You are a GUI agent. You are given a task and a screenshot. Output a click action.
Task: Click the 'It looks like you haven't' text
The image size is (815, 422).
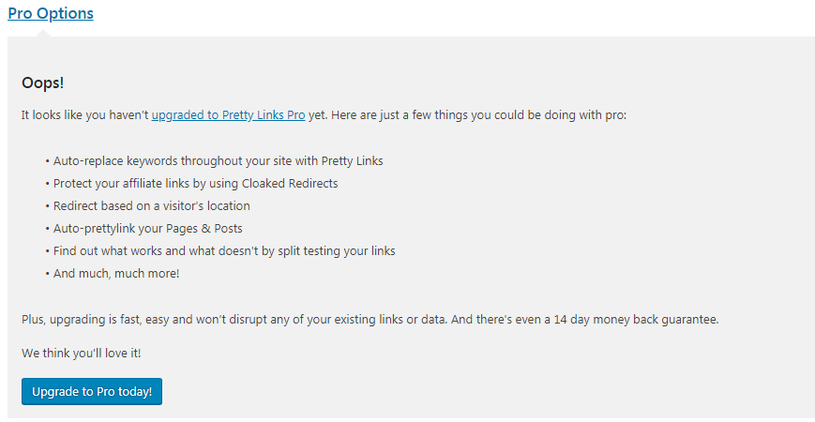pyautogui.click(x=84, y=115)
